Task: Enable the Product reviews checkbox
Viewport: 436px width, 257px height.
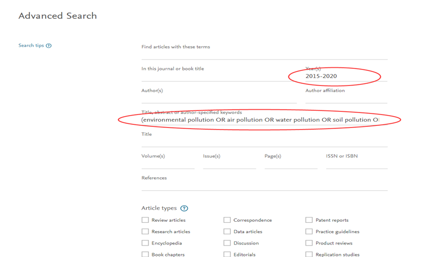Action: pyautogui.click(x=309, y=243)
